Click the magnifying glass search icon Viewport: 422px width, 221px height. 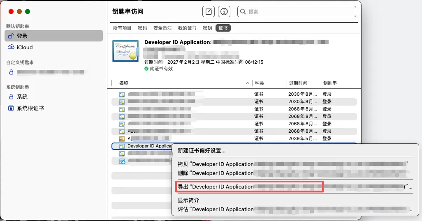[x=243, y=12]
